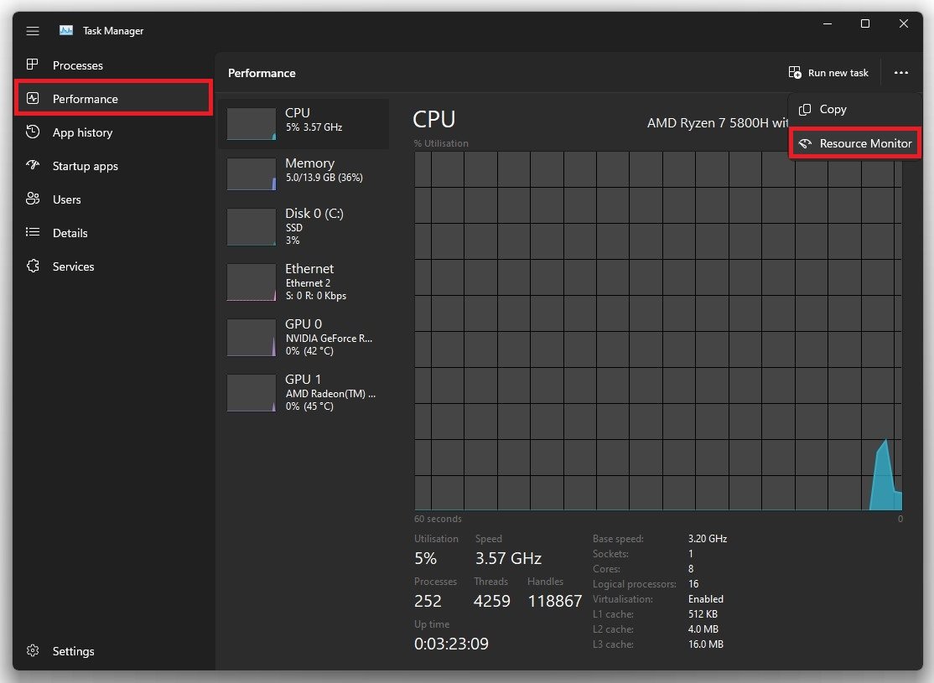Click the Performance pulse icon
This screenshot has height=683, width=934.
pyautogui.click(x=33, y=99)
